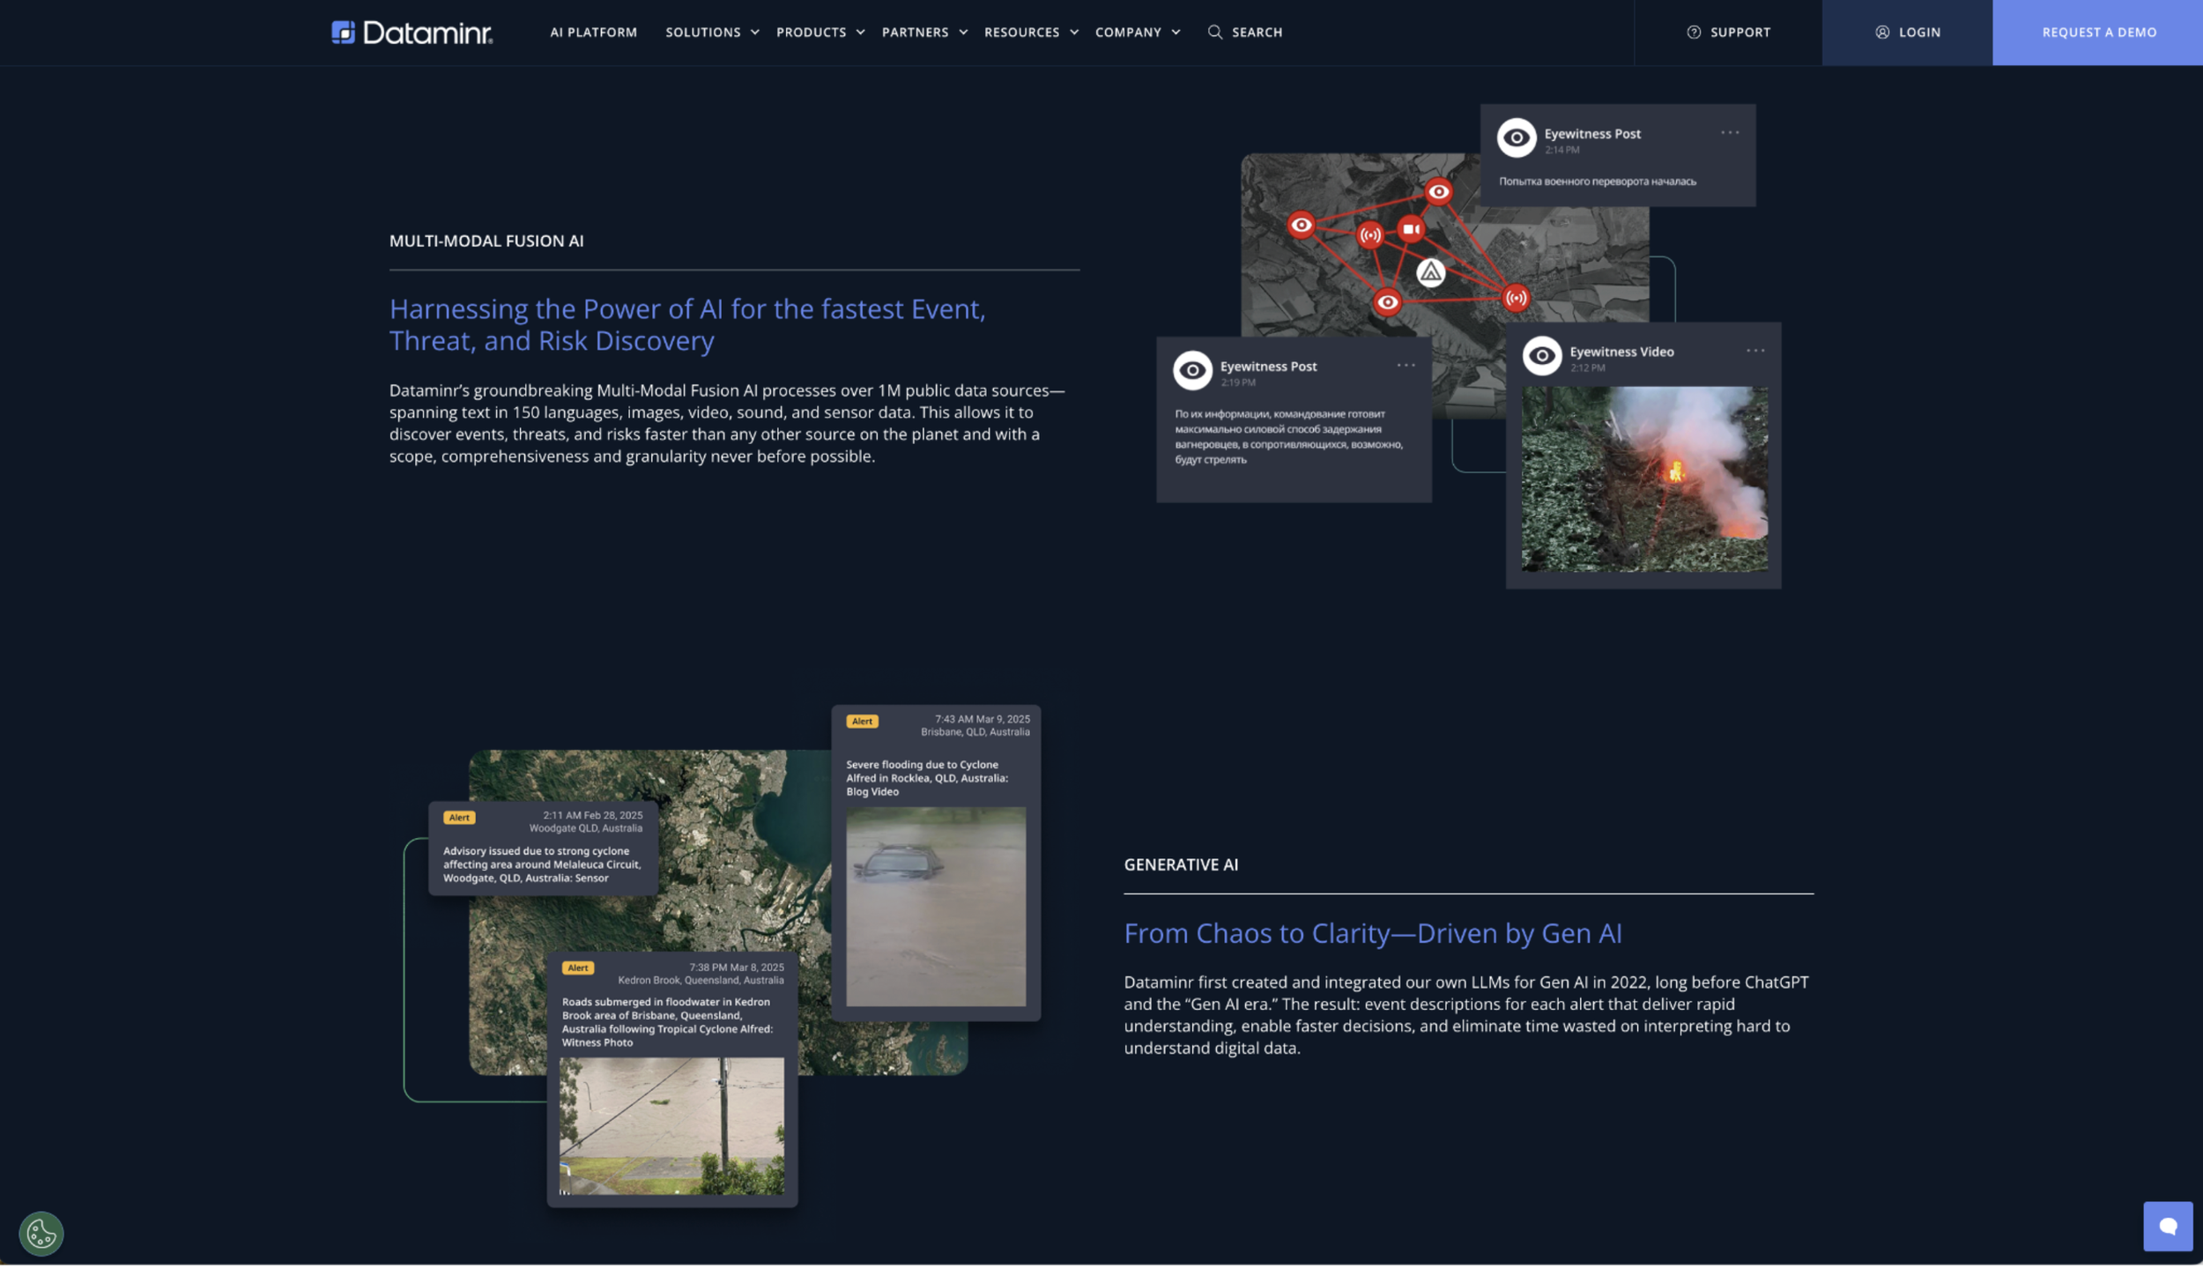
Task: Click the "7:43 AM Mar 9, 2025" timestamp
Action: click(x=982, y=720)
